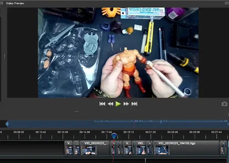The height and width of the screenshot is (163, 229).
Task: Click the timeline zoom slider left handle
Action: click(7, 124)
